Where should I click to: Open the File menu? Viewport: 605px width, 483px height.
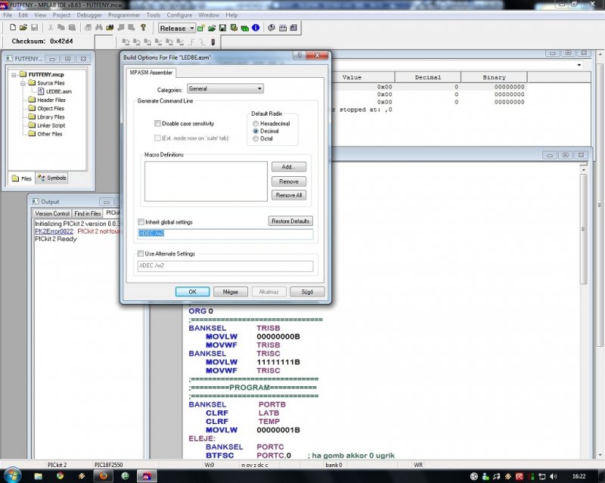[8, 15]
